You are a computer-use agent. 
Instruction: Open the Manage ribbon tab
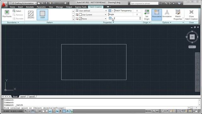[59, 7]
